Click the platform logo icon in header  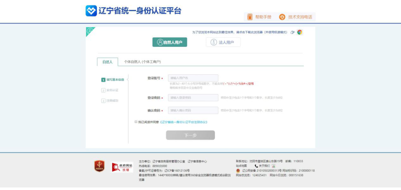pos(91,11)
